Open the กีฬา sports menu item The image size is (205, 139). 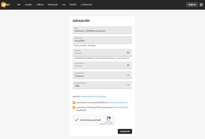tap(19, 5)
